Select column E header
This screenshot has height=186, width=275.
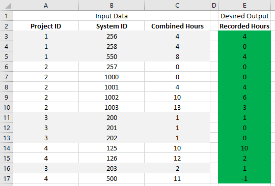point(244,5)
